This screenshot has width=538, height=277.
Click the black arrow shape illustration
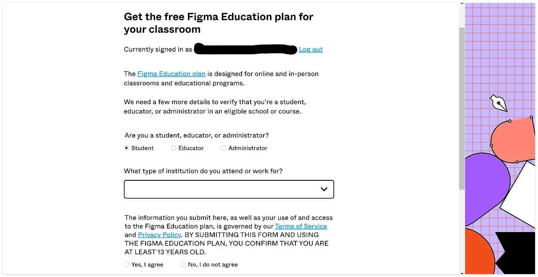515,253
